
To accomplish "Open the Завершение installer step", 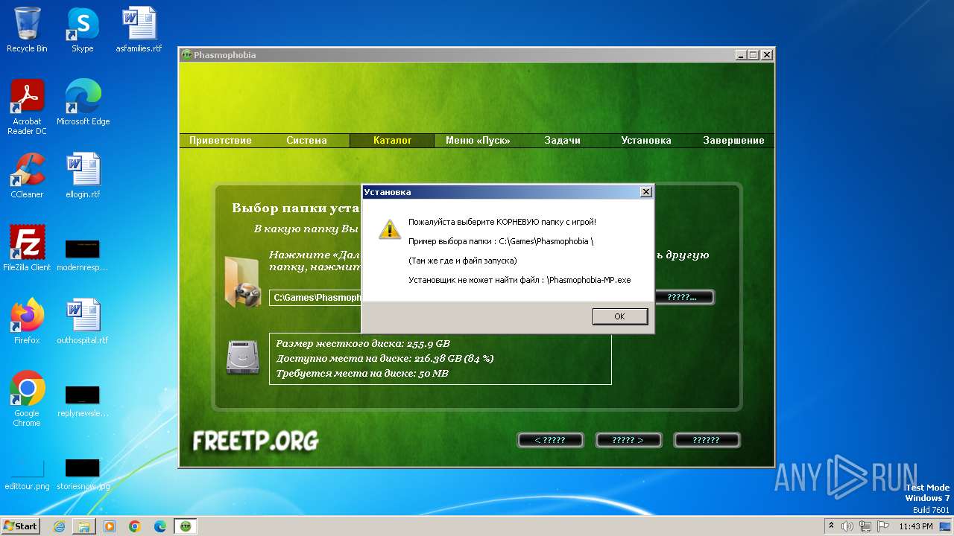I will (733, 140).
